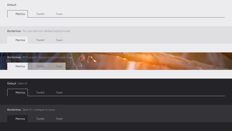Click the "Default · Dark UI" heading

click(x=17, y=84)
